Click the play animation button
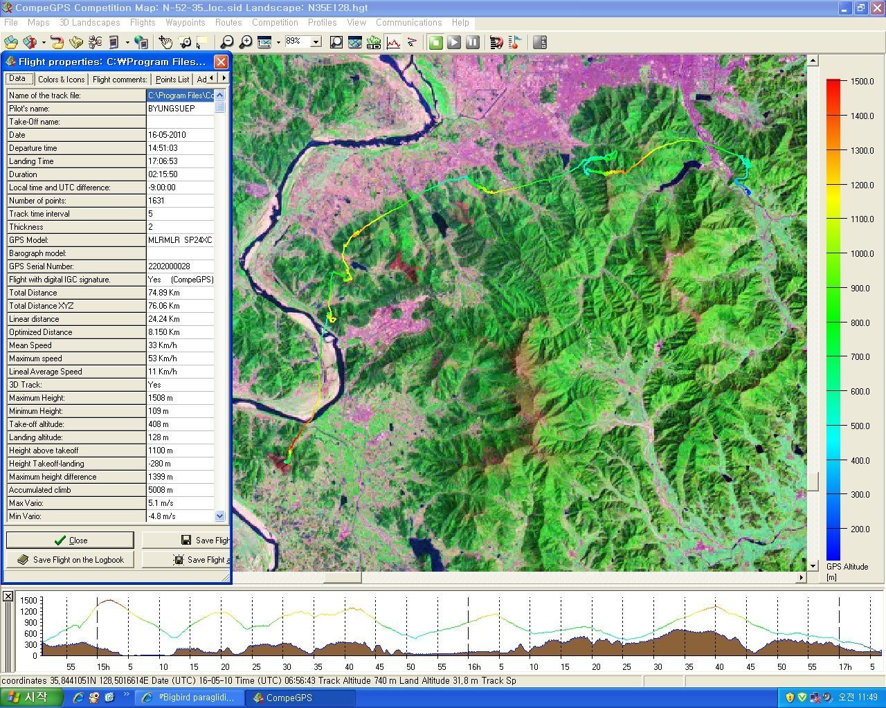The image size is (886, 708). pyautogui.click(x=454, y=42)
